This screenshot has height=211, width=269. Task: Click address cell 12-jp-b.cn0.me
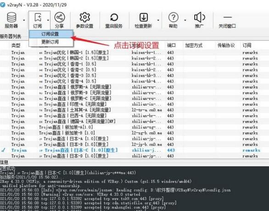coord(147,144)
